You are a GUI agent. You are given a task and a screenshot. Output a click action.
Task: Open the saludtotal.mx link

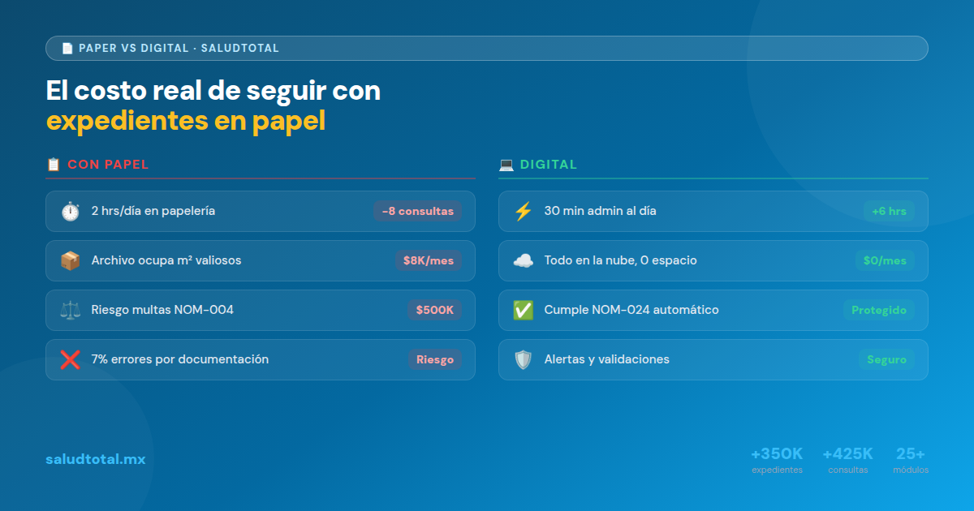96,458
